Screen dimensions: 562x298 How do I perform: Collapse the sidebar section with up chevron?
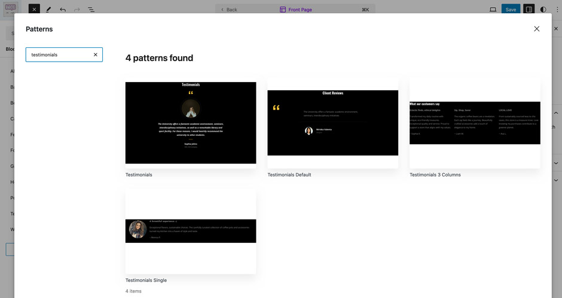(x=557, y=113)
